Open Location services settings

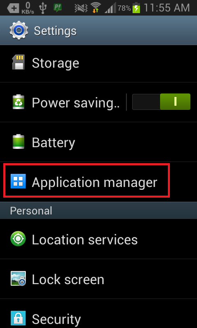pyautogui.click(x=98, y=239)
